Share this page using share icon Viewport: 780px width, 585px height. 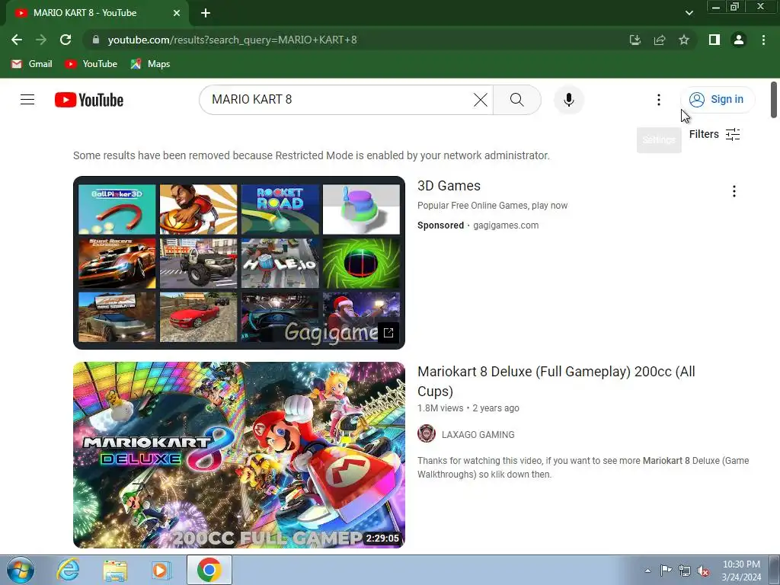[x=660, y=40]
